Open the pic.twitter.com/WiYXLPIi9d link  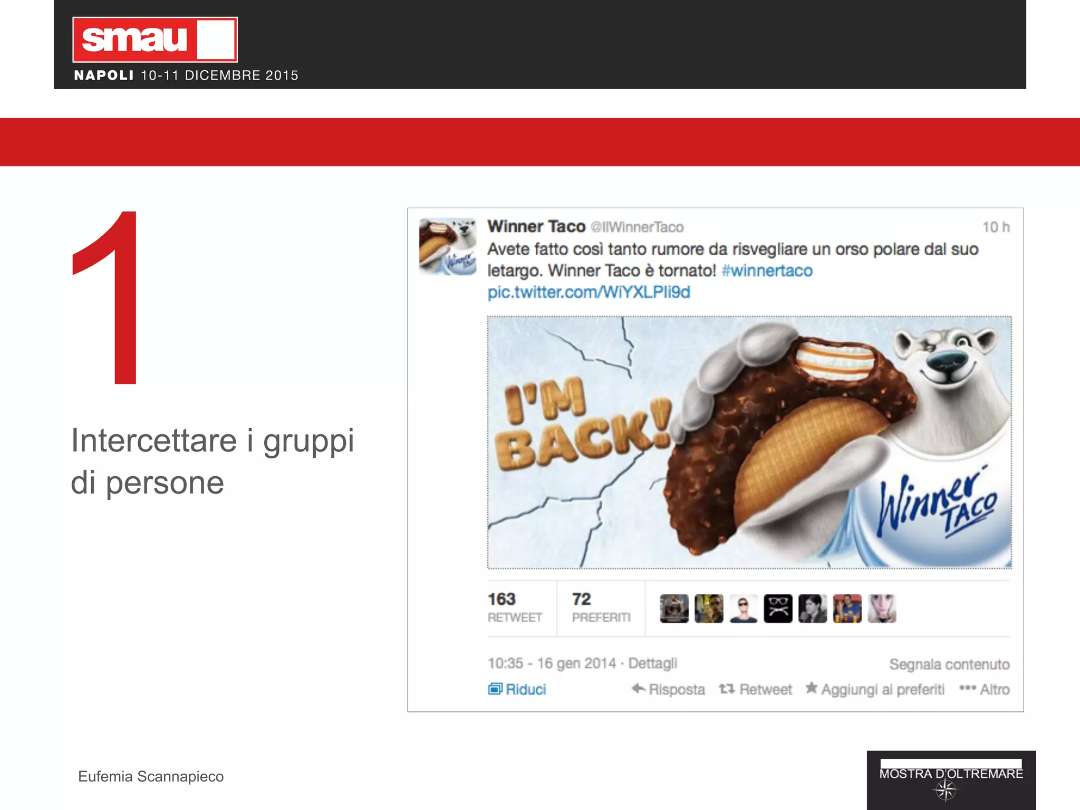[x=589, y=292]
